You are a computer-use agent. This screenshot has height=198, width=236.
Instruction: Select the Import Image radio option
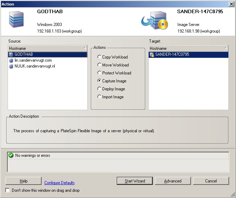click(x=99, y=97)
